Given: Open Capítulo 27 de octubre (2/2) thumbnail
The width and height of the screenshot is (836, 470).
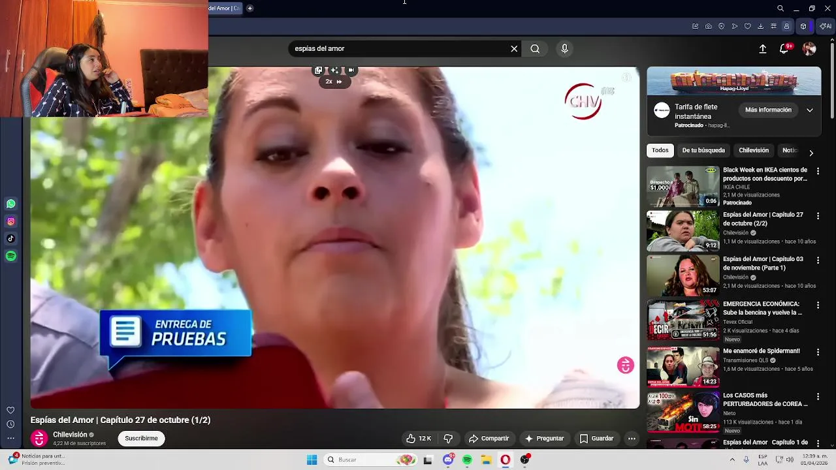Looking at the screenshot, I should click(683, 230).
